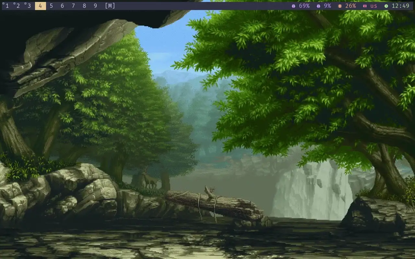Select the highlighted workspace 4
Screen dimensions: 415x259
[x=40, y=6]
